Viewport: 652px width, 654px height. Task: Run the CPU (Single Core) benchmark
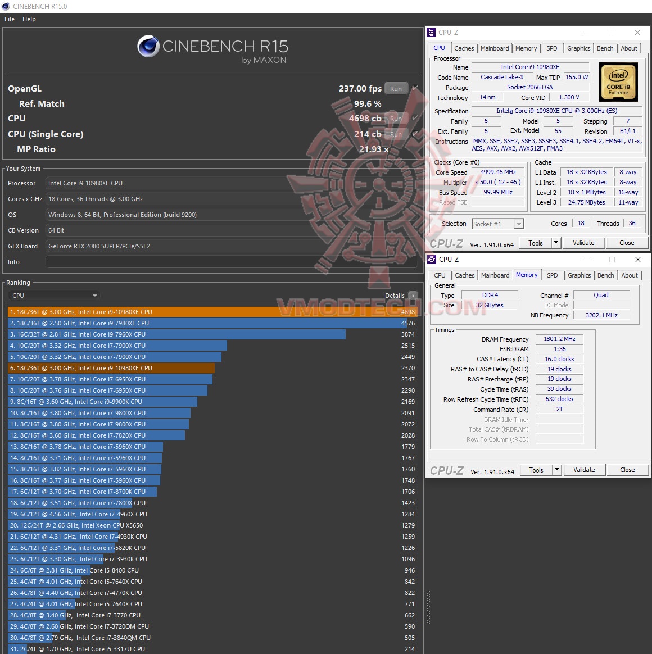(x=396, y=134)
